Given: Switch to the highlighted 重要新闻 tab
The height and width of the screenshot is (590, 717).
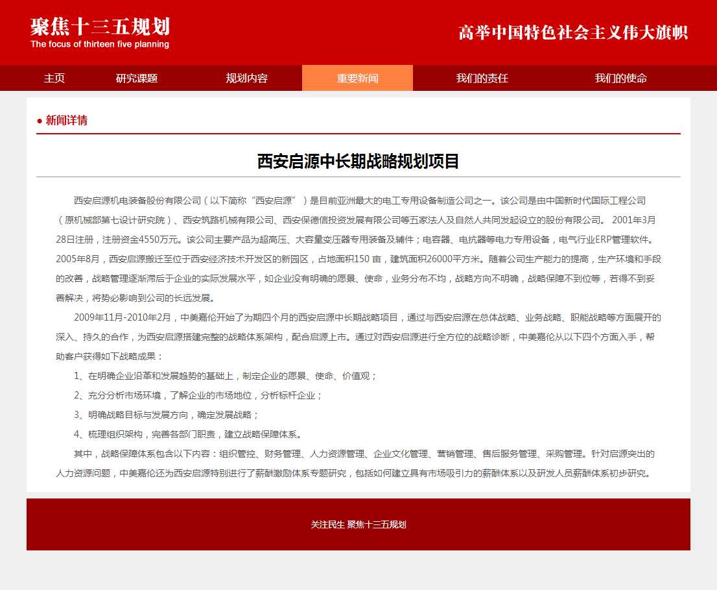Looking at the screenshot, I should point(357,79).
